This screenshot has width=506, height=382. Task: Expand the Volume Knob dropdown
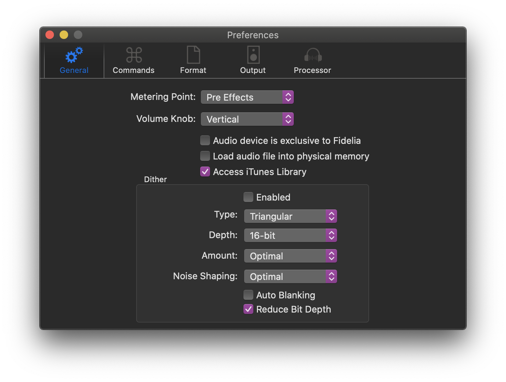click(247, 119)
